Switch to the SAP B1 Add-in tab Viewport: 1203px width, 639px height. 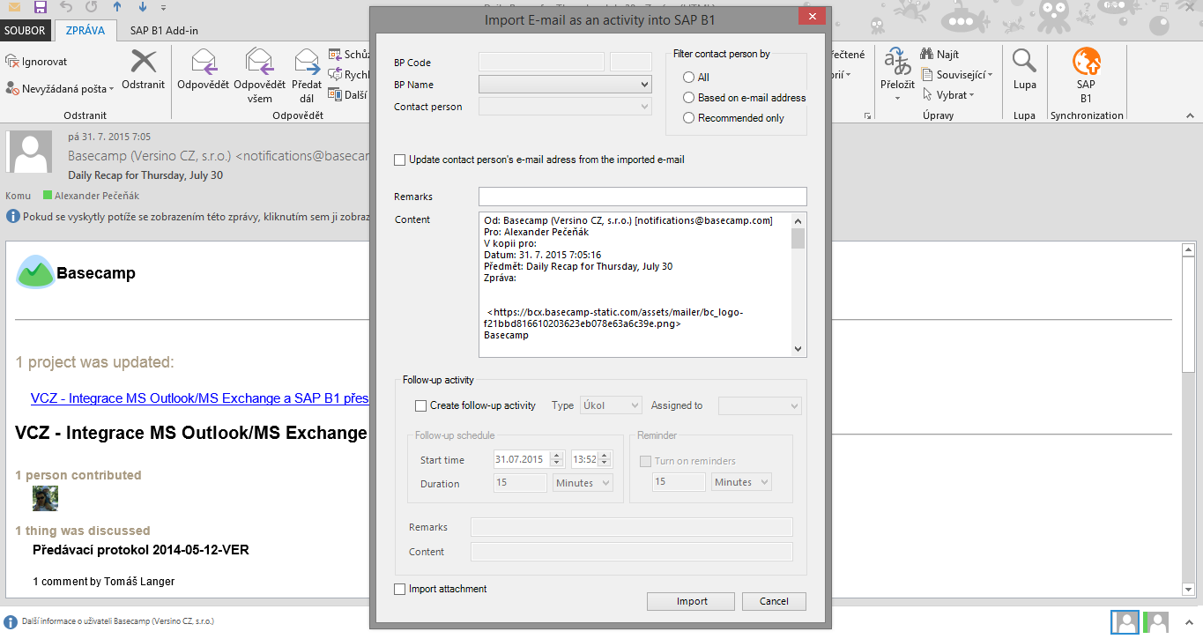(164, 31)
